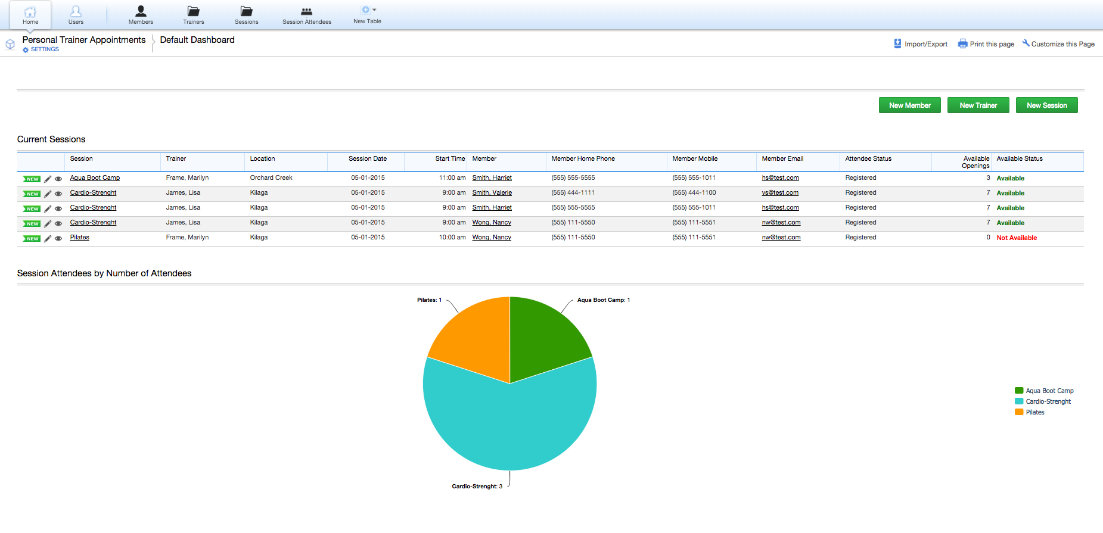Click 'Cardio-Strenght: 3' pie label
Screen dimensions: 1103x533
click(477, 487)
